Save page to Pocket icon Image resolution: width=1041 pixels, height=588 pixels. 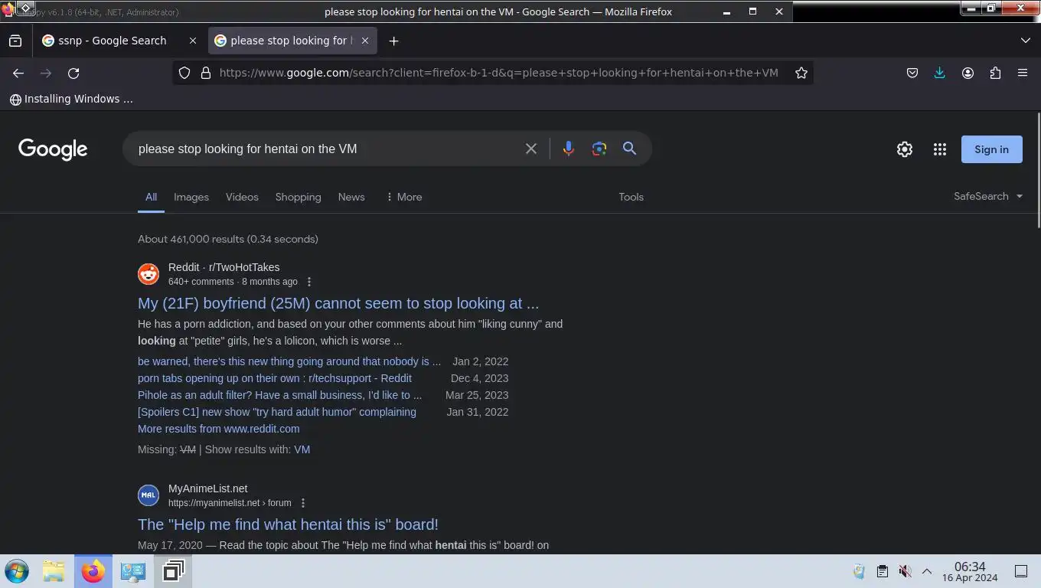[x=912, y=73]
